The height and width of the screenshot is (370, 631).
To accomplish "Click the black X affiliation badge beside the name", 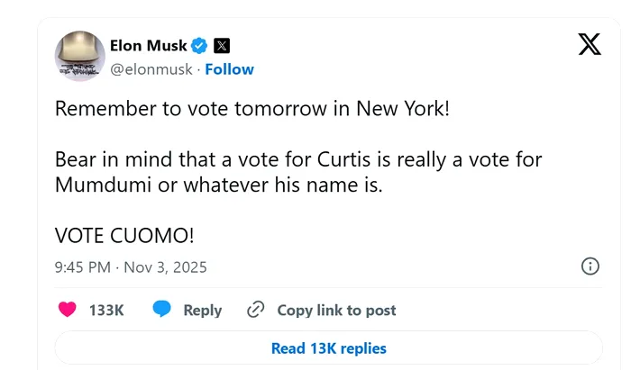I will pos(222,46).
